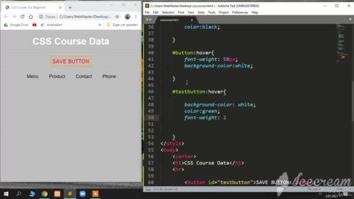Open AnkaraKart bookmark
This screenshot has height=199, width=354.
tap(51, 25)
